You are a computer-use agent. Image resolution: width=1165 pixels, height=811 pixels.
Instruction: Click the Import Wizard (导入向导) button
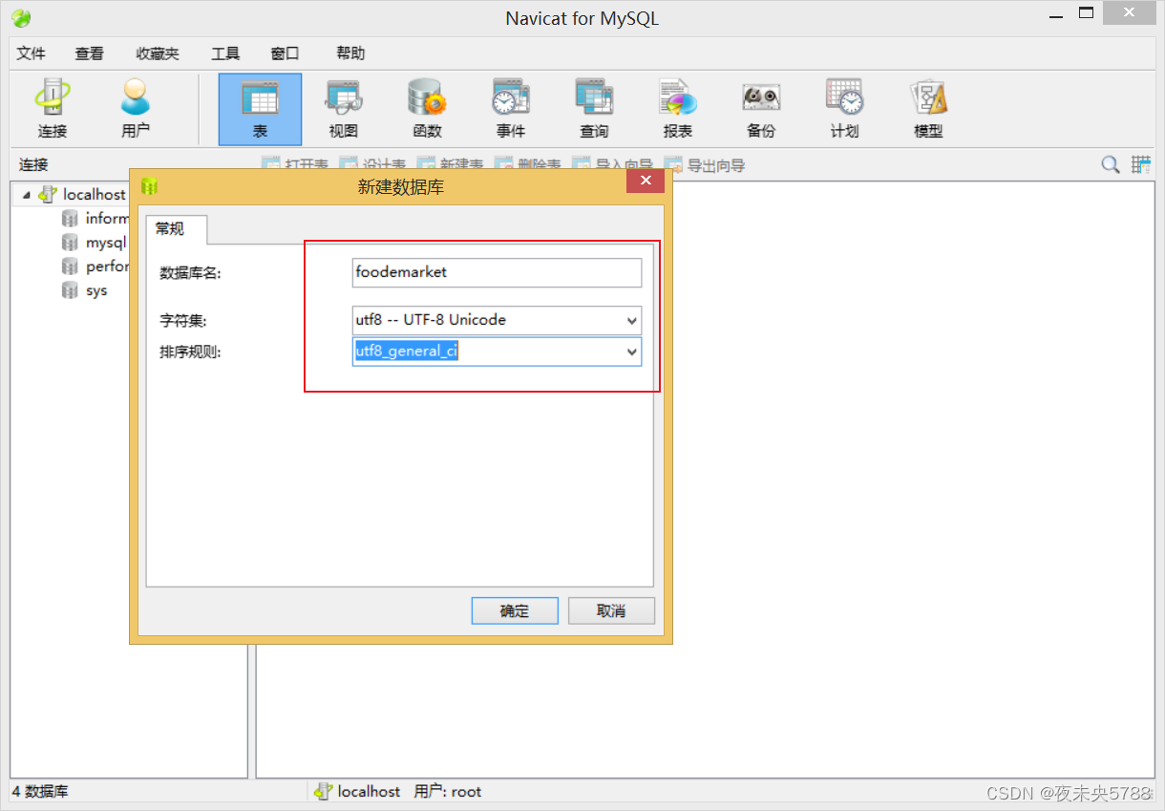(612, 165)
